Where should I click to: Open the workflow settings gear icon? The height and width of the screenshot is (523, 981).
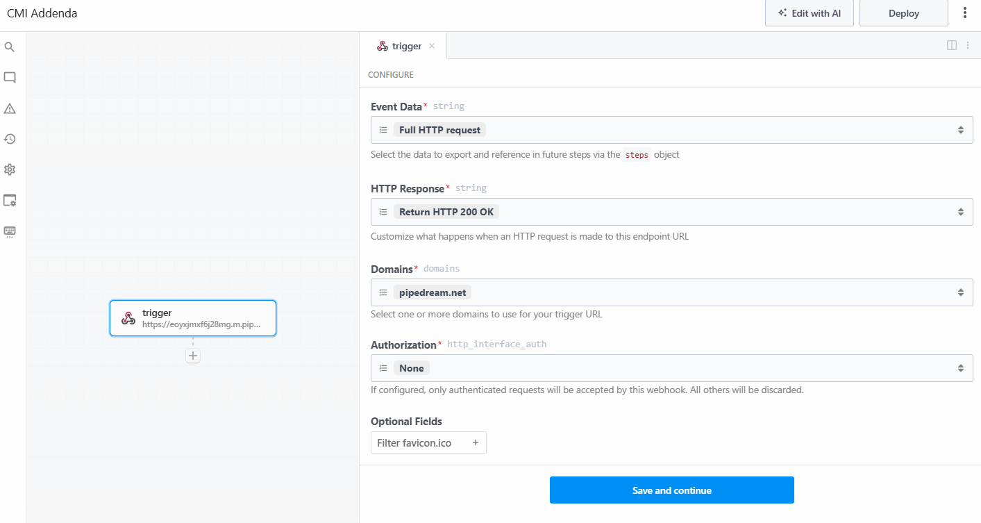point(10,169)
